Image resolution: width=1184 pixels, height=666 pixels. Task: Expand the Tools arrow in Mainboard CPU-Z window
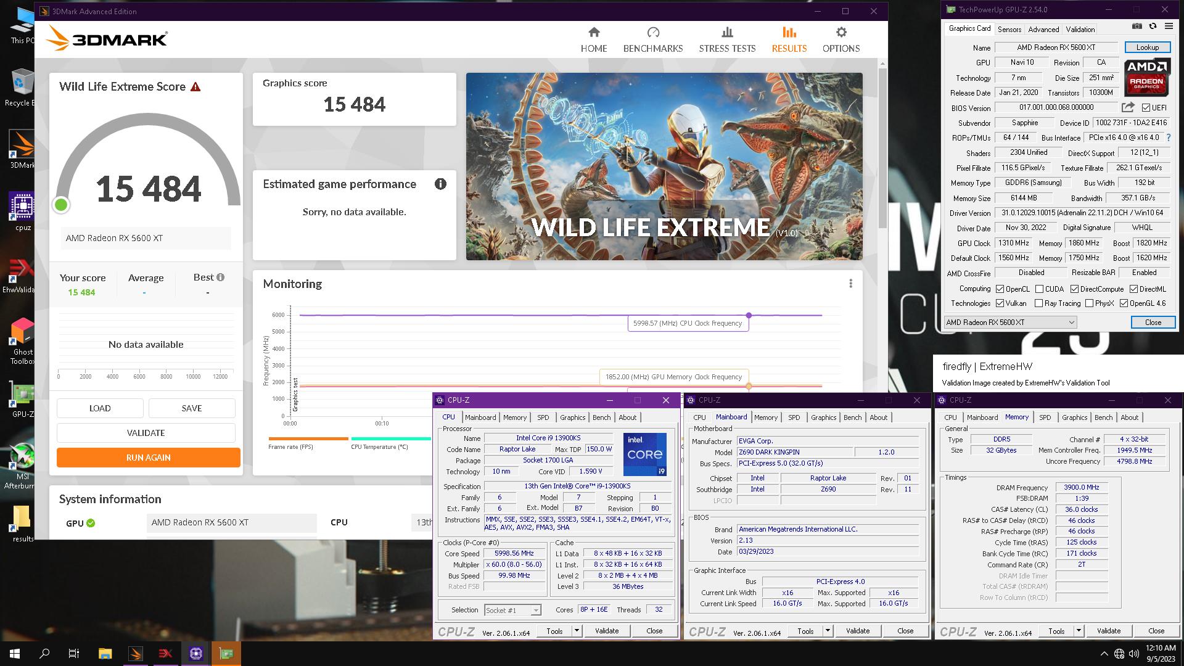[x=828, y=631]
